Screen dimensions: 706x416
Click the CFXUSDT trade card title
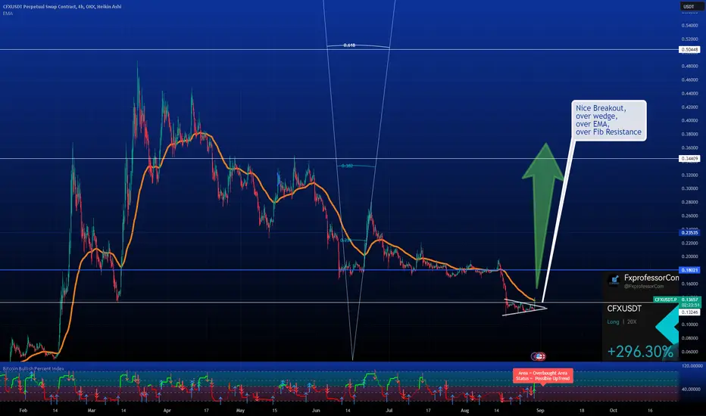[x=624, y=309]
